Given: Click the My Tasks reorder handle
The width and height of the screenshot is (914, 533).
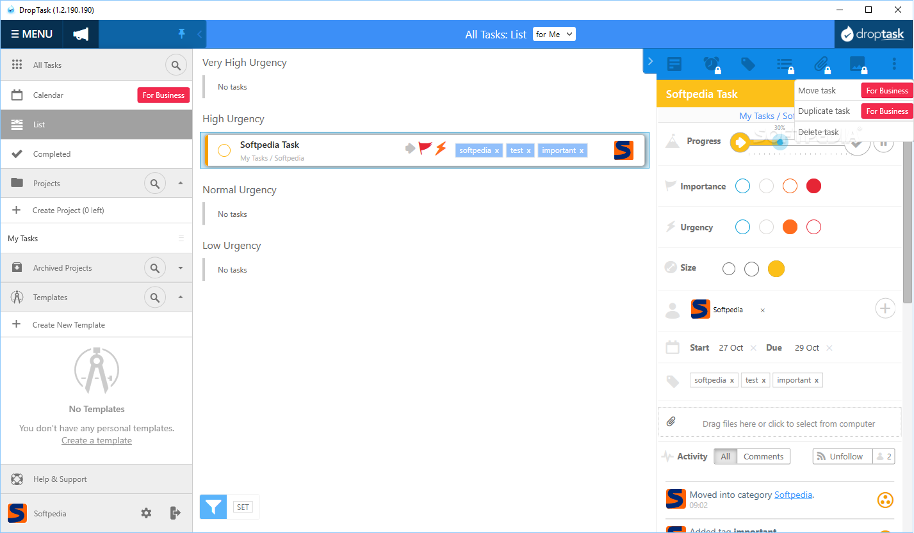Looking at the screenshot, I should point(181,239).
